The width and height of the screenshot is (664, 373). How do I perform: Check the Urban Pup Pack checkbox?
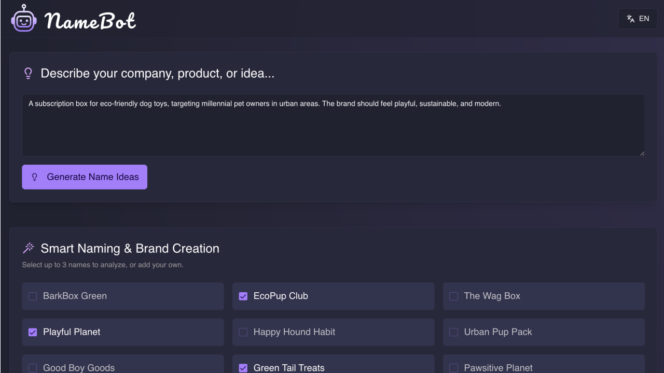click(454, 332)
